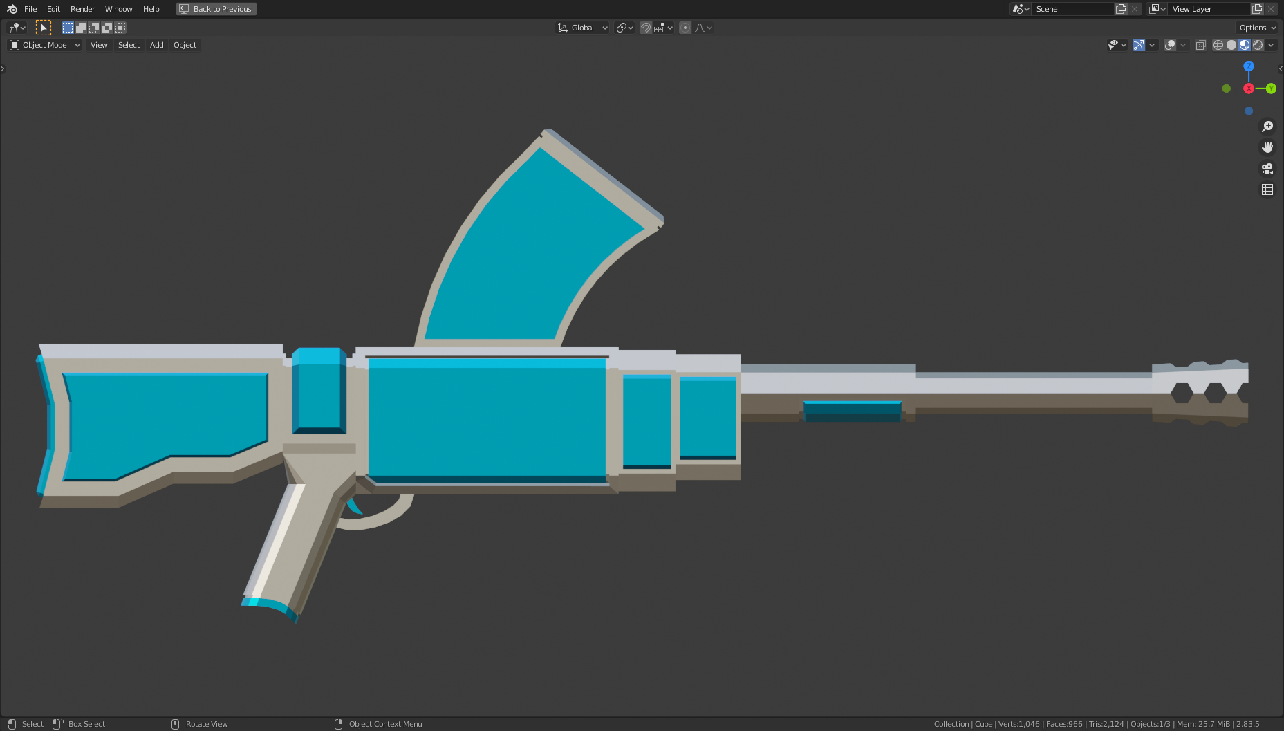Toggle X-Ray viewport mode
1284x731 pixels.
[x=1201, y=45]
